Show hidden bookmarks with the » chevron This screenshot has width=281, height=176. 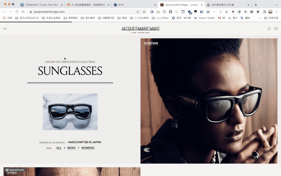coord(259,18)
